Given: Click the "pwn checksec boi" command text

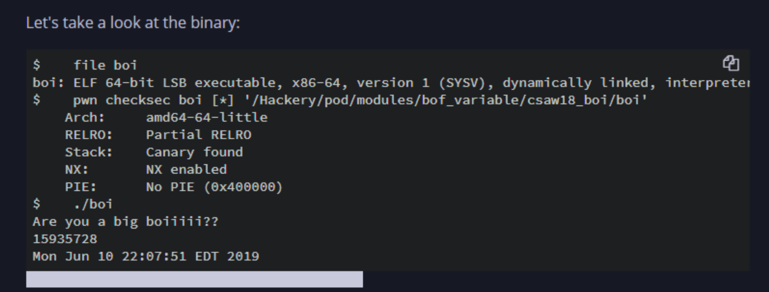Looking at the screenshot, I should click(137, 100).
